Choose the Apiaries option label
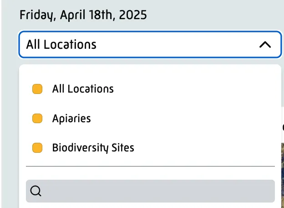This screenshot has width=284, height=208. (x=71, y=119)
